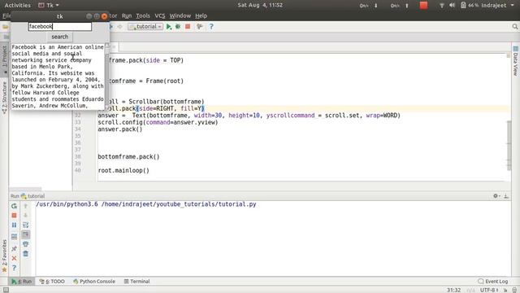Switch to the Terminal tab

136,282
